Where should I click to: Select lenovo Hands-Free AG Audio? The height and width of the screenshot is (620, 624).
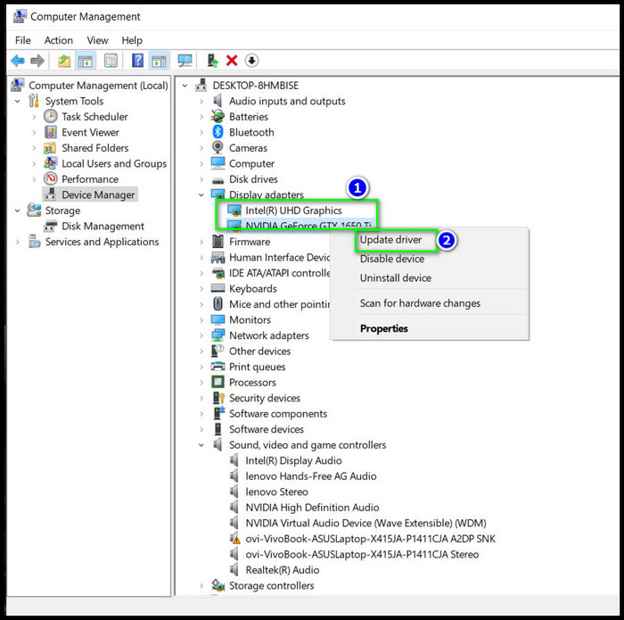(x=311, y=476)
